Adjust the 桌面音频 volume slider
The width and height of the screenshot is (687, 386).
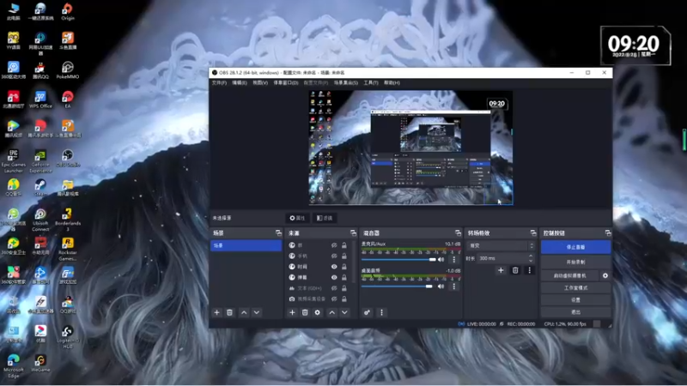click(x=397, y=286)
